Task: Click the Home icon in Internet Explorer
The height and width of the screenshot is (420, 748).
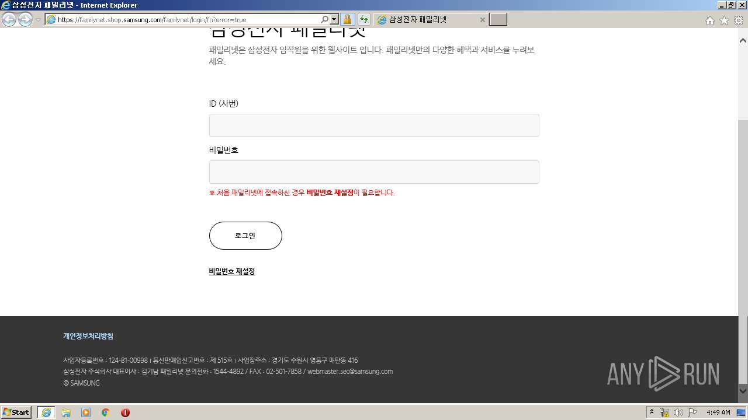Action: coord(709,20)
